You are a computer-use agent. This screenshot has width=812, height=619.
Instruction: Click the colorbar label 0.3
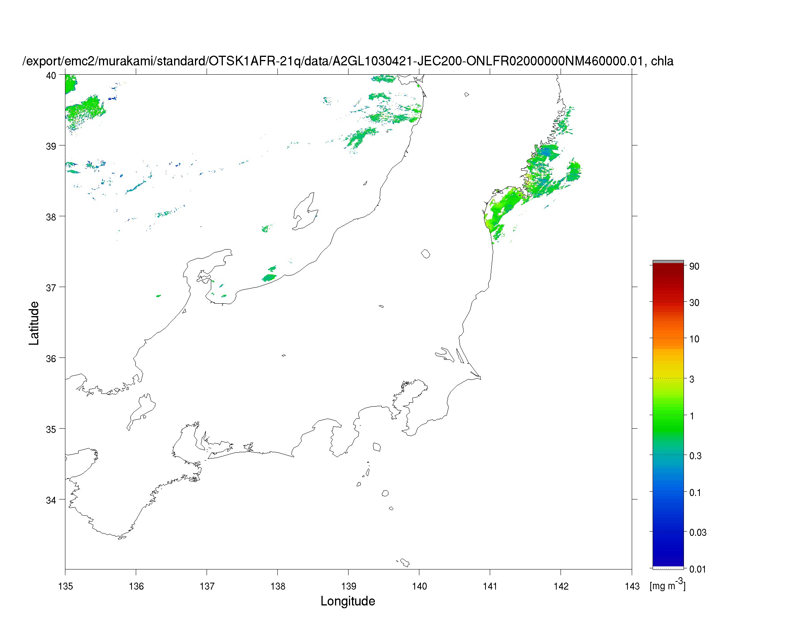(696, 456)
